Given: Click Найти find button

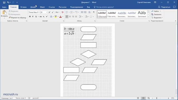Looking at the screenshot, I should pyautogui.click(x=155, y=11).
